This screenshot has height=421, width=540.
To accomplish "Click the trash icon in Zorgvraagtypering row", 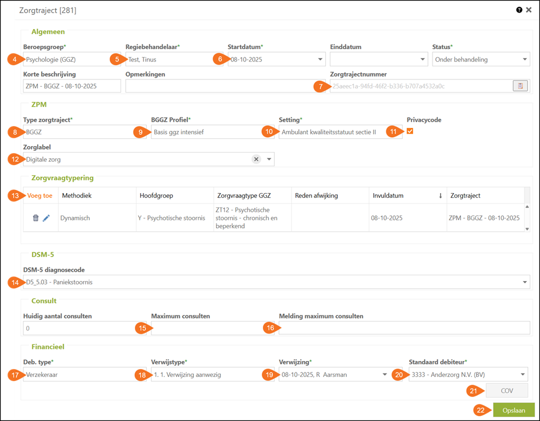I will (x=35, y=218).
